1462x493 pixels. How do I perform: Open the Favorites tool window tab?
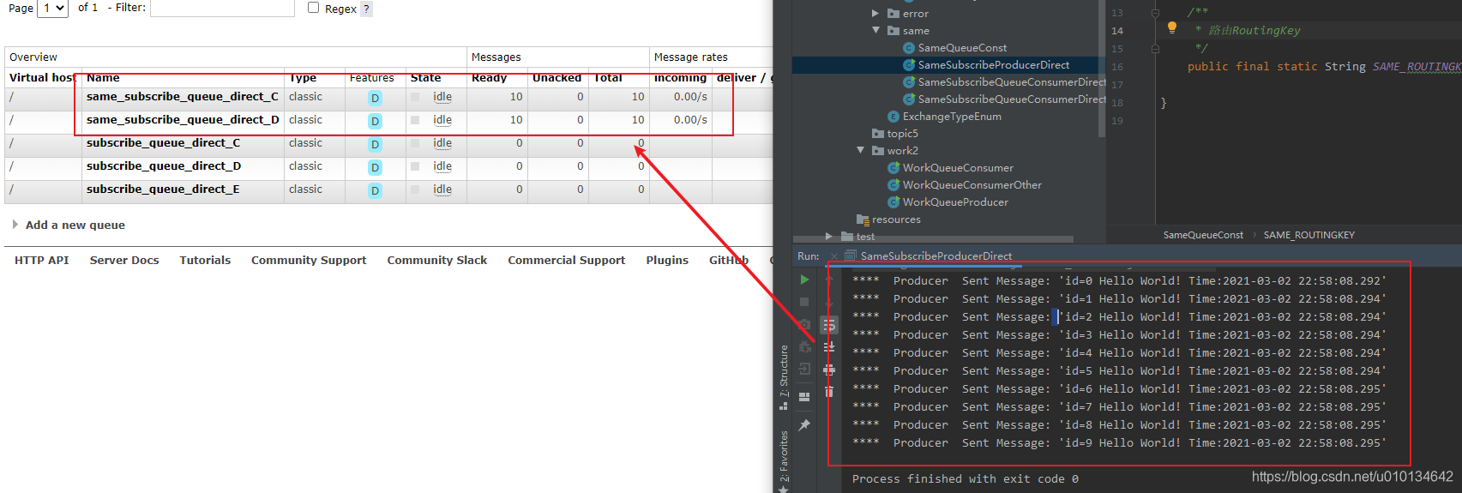[x=784, y=459]
